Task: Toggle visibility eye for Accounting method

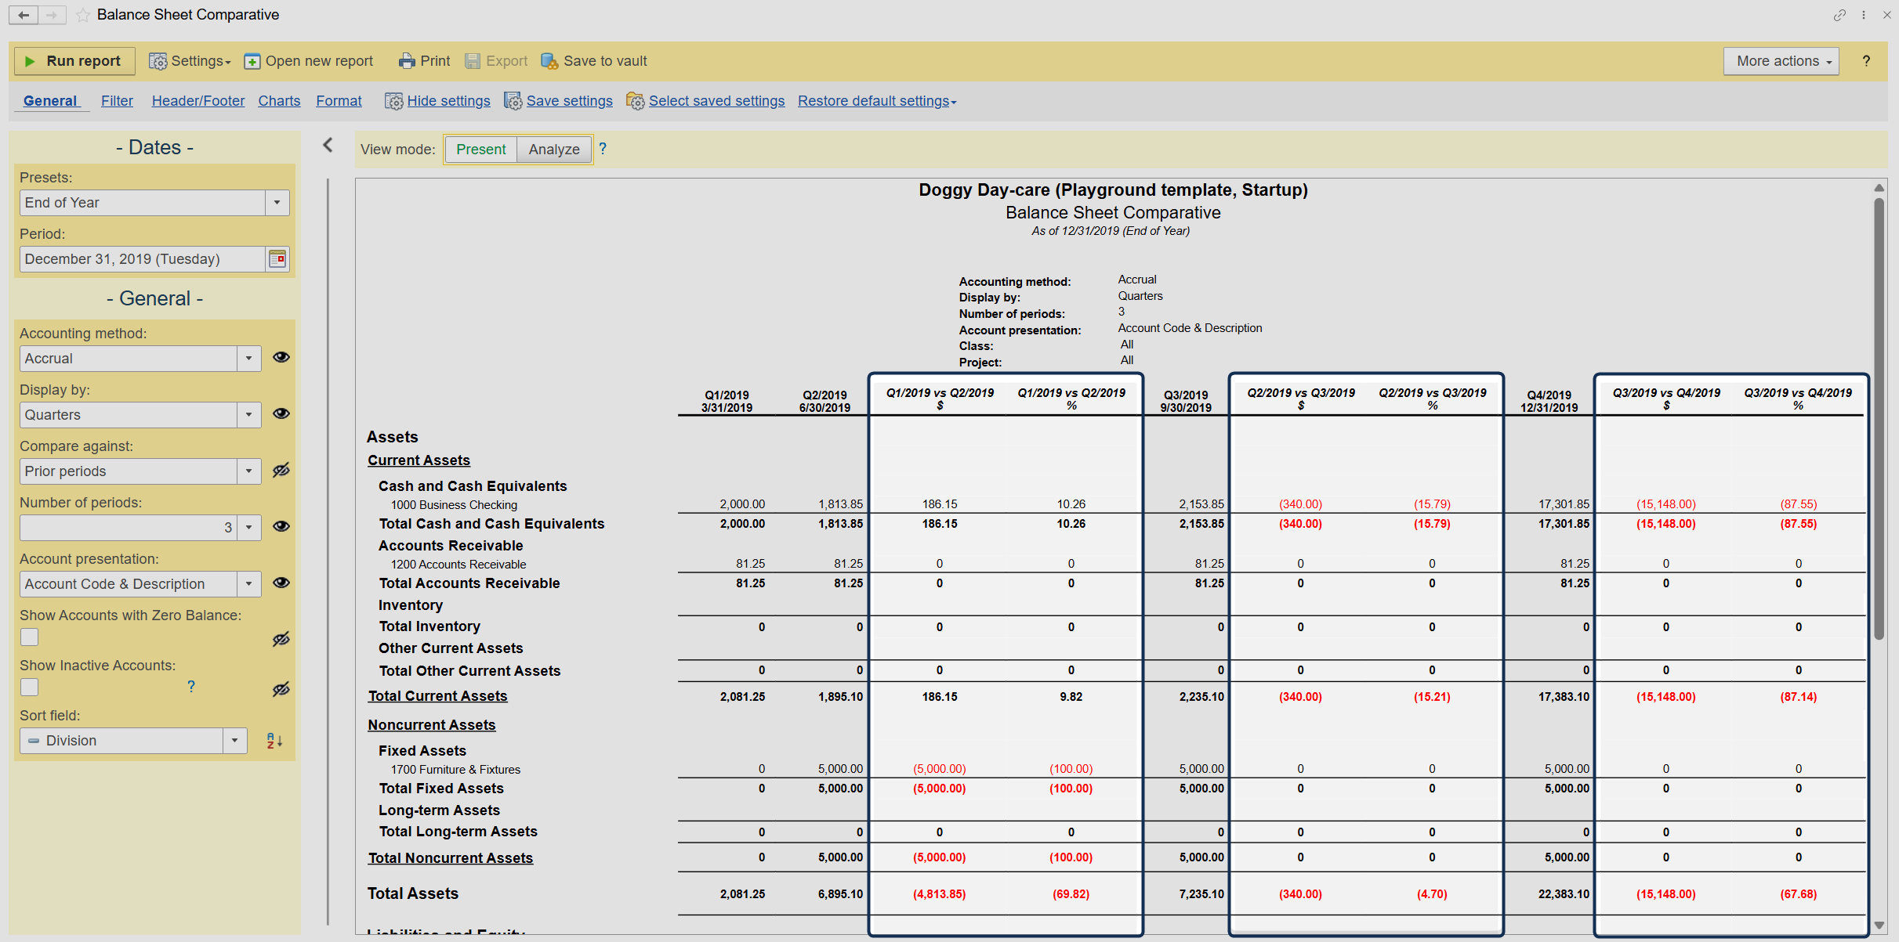Action: [x=281, y=358]
